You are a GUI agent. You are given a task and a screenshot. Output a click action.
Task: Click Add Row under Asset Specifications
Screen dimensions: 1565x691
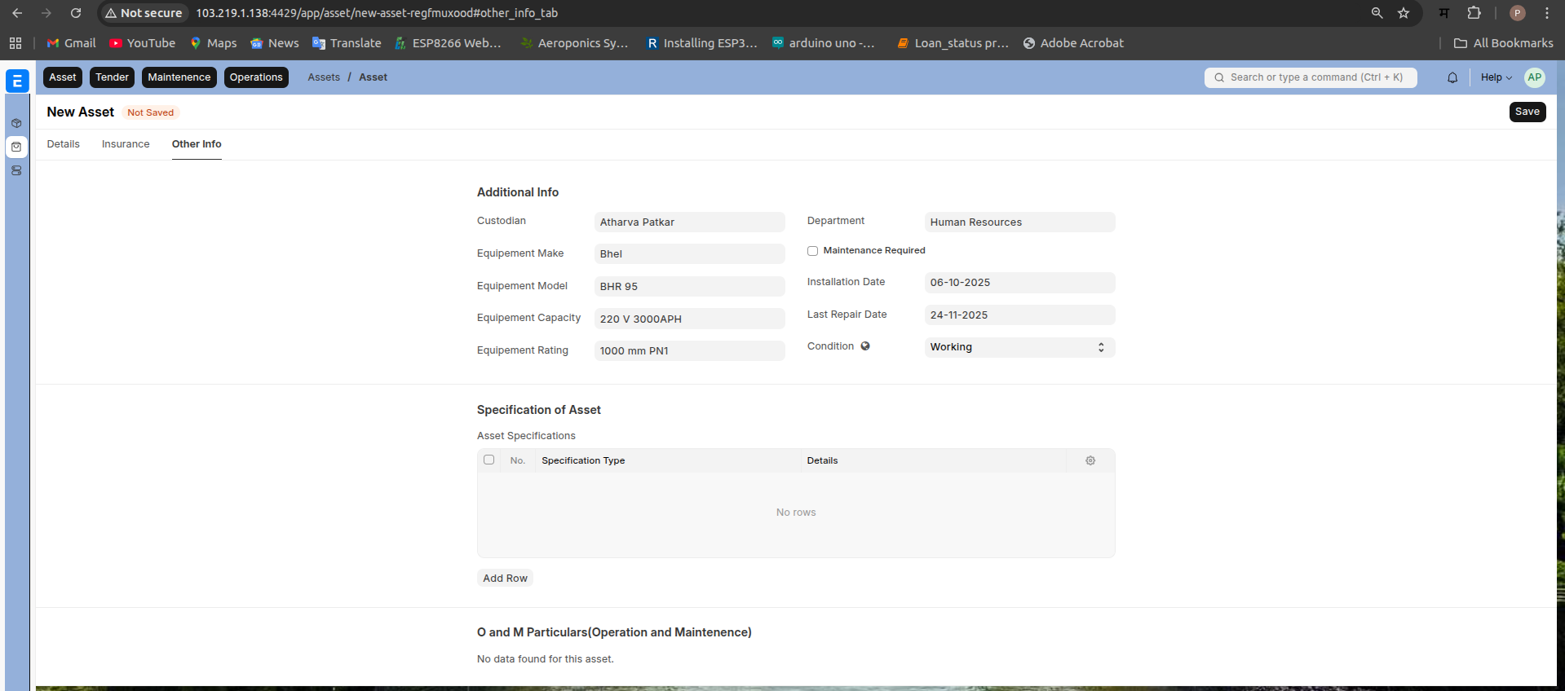(505, 579)
